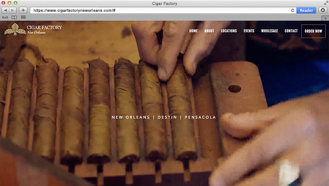This screenshot has width=329, height=186.
Task: Go forward with the browser forward arrow
Action: 13,10
